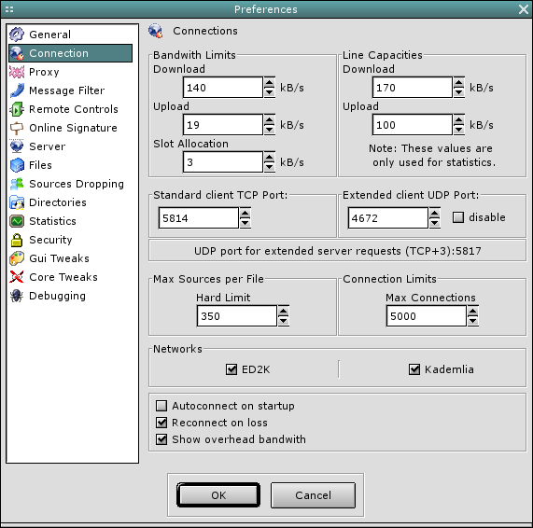Screen dimensions: 533x528
Task: Increase Bandwidth Limits Download value arrow
Action: click(x=269, y=83)
